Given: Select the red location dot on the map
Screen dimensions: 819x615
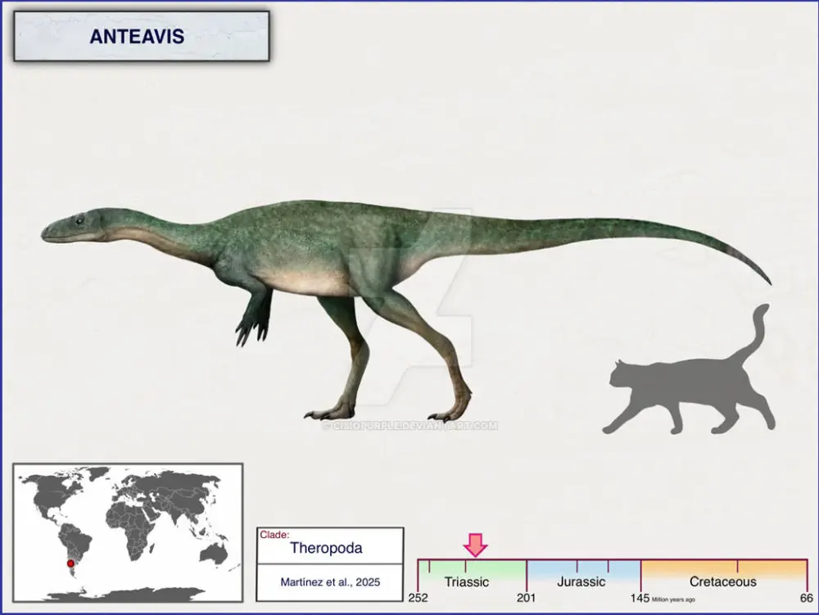Looking at the screenshot, I should click(70, 563).
